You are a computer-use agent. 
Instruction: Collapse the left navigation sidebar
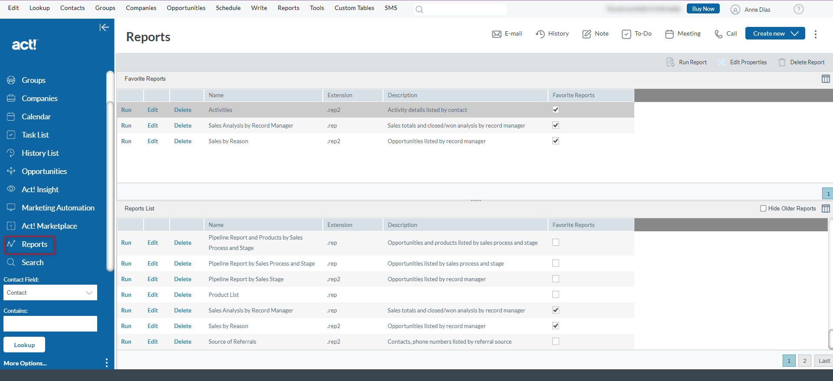pos(104,28)
